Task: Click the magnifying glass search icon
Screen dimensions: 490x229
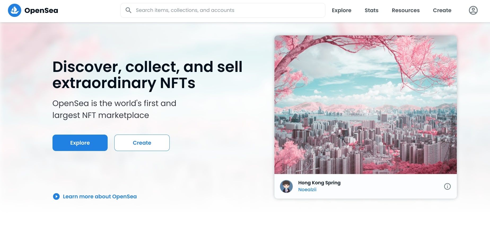Action: click(x=128, y=10)
